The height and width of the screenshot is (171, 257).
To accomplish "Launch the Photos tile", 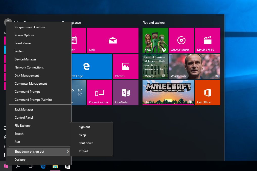I will click(126, 66).
